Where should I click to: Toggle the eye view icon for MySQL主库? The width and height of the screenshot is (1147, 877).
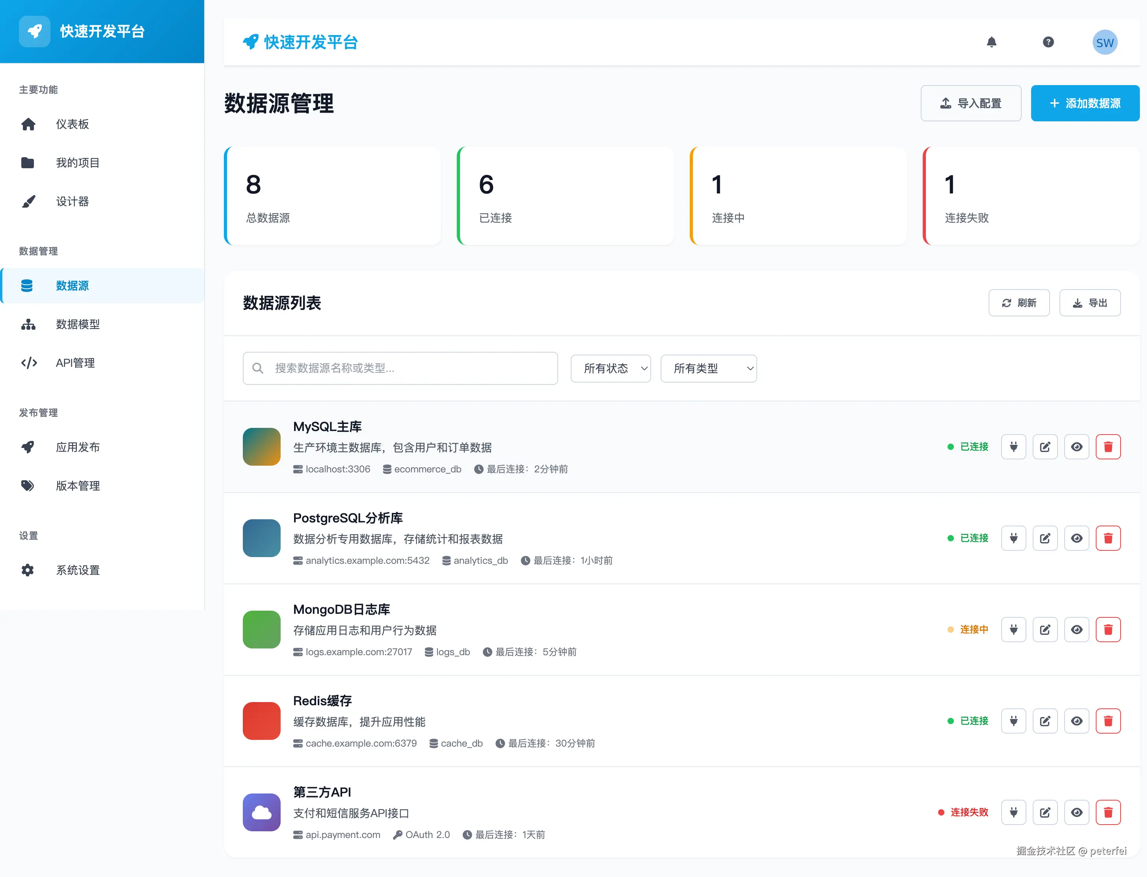pyautogui.click(x=1076, y=447)
